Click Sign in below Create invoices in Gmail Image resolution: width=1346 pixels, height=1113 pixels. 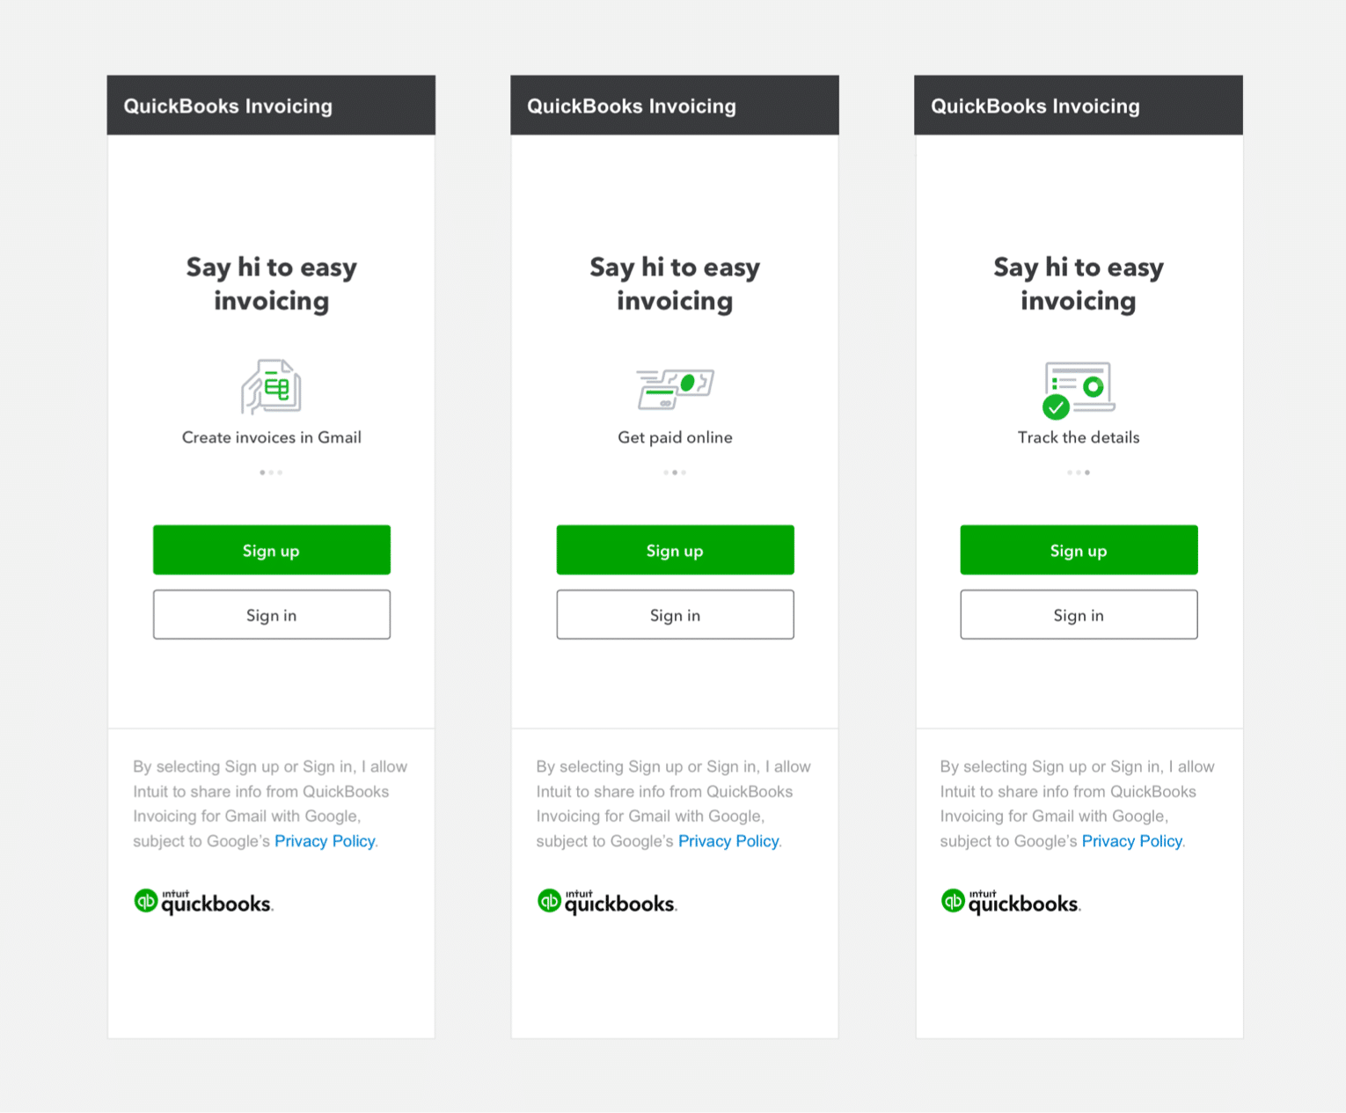point(272,614)
